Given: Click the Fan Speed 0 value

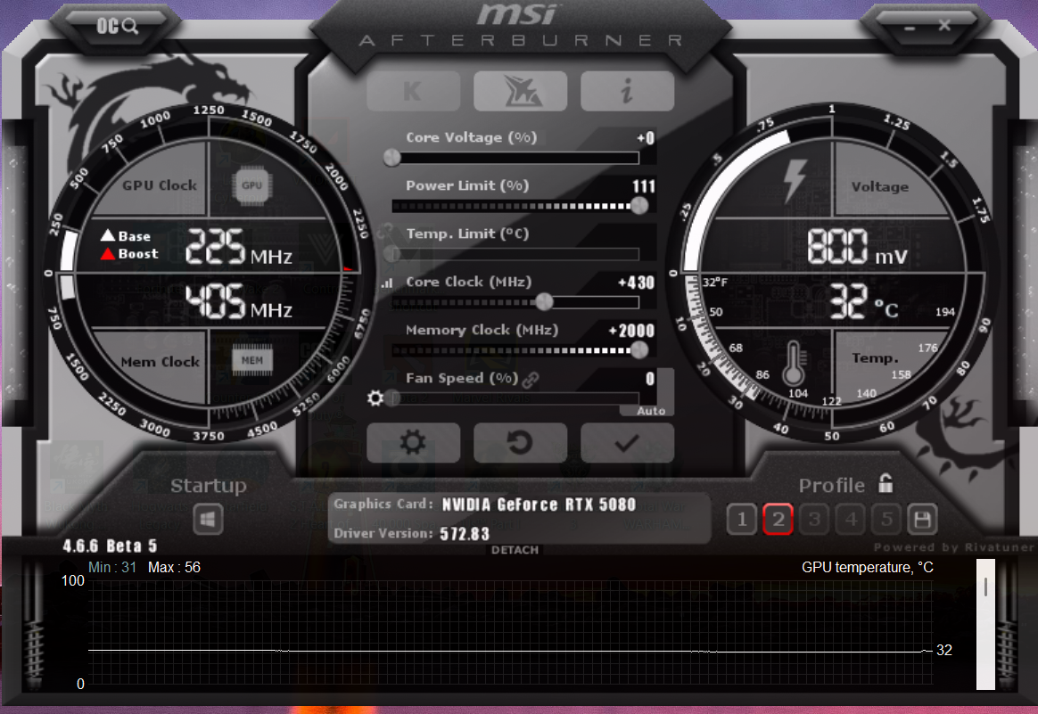Looking at the screenshot, I should tap(650, 379).
